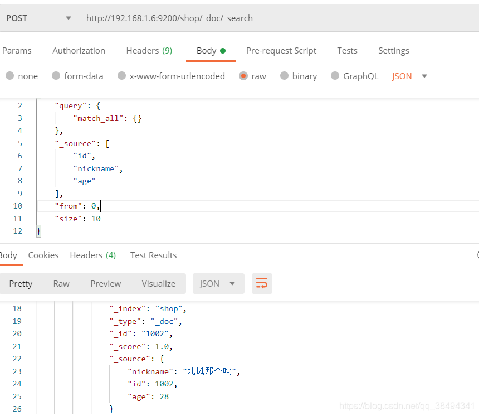479x416 pixels.
Task: Expand the orange JSON body format dropdown
Action: click(x=409, y=76)
